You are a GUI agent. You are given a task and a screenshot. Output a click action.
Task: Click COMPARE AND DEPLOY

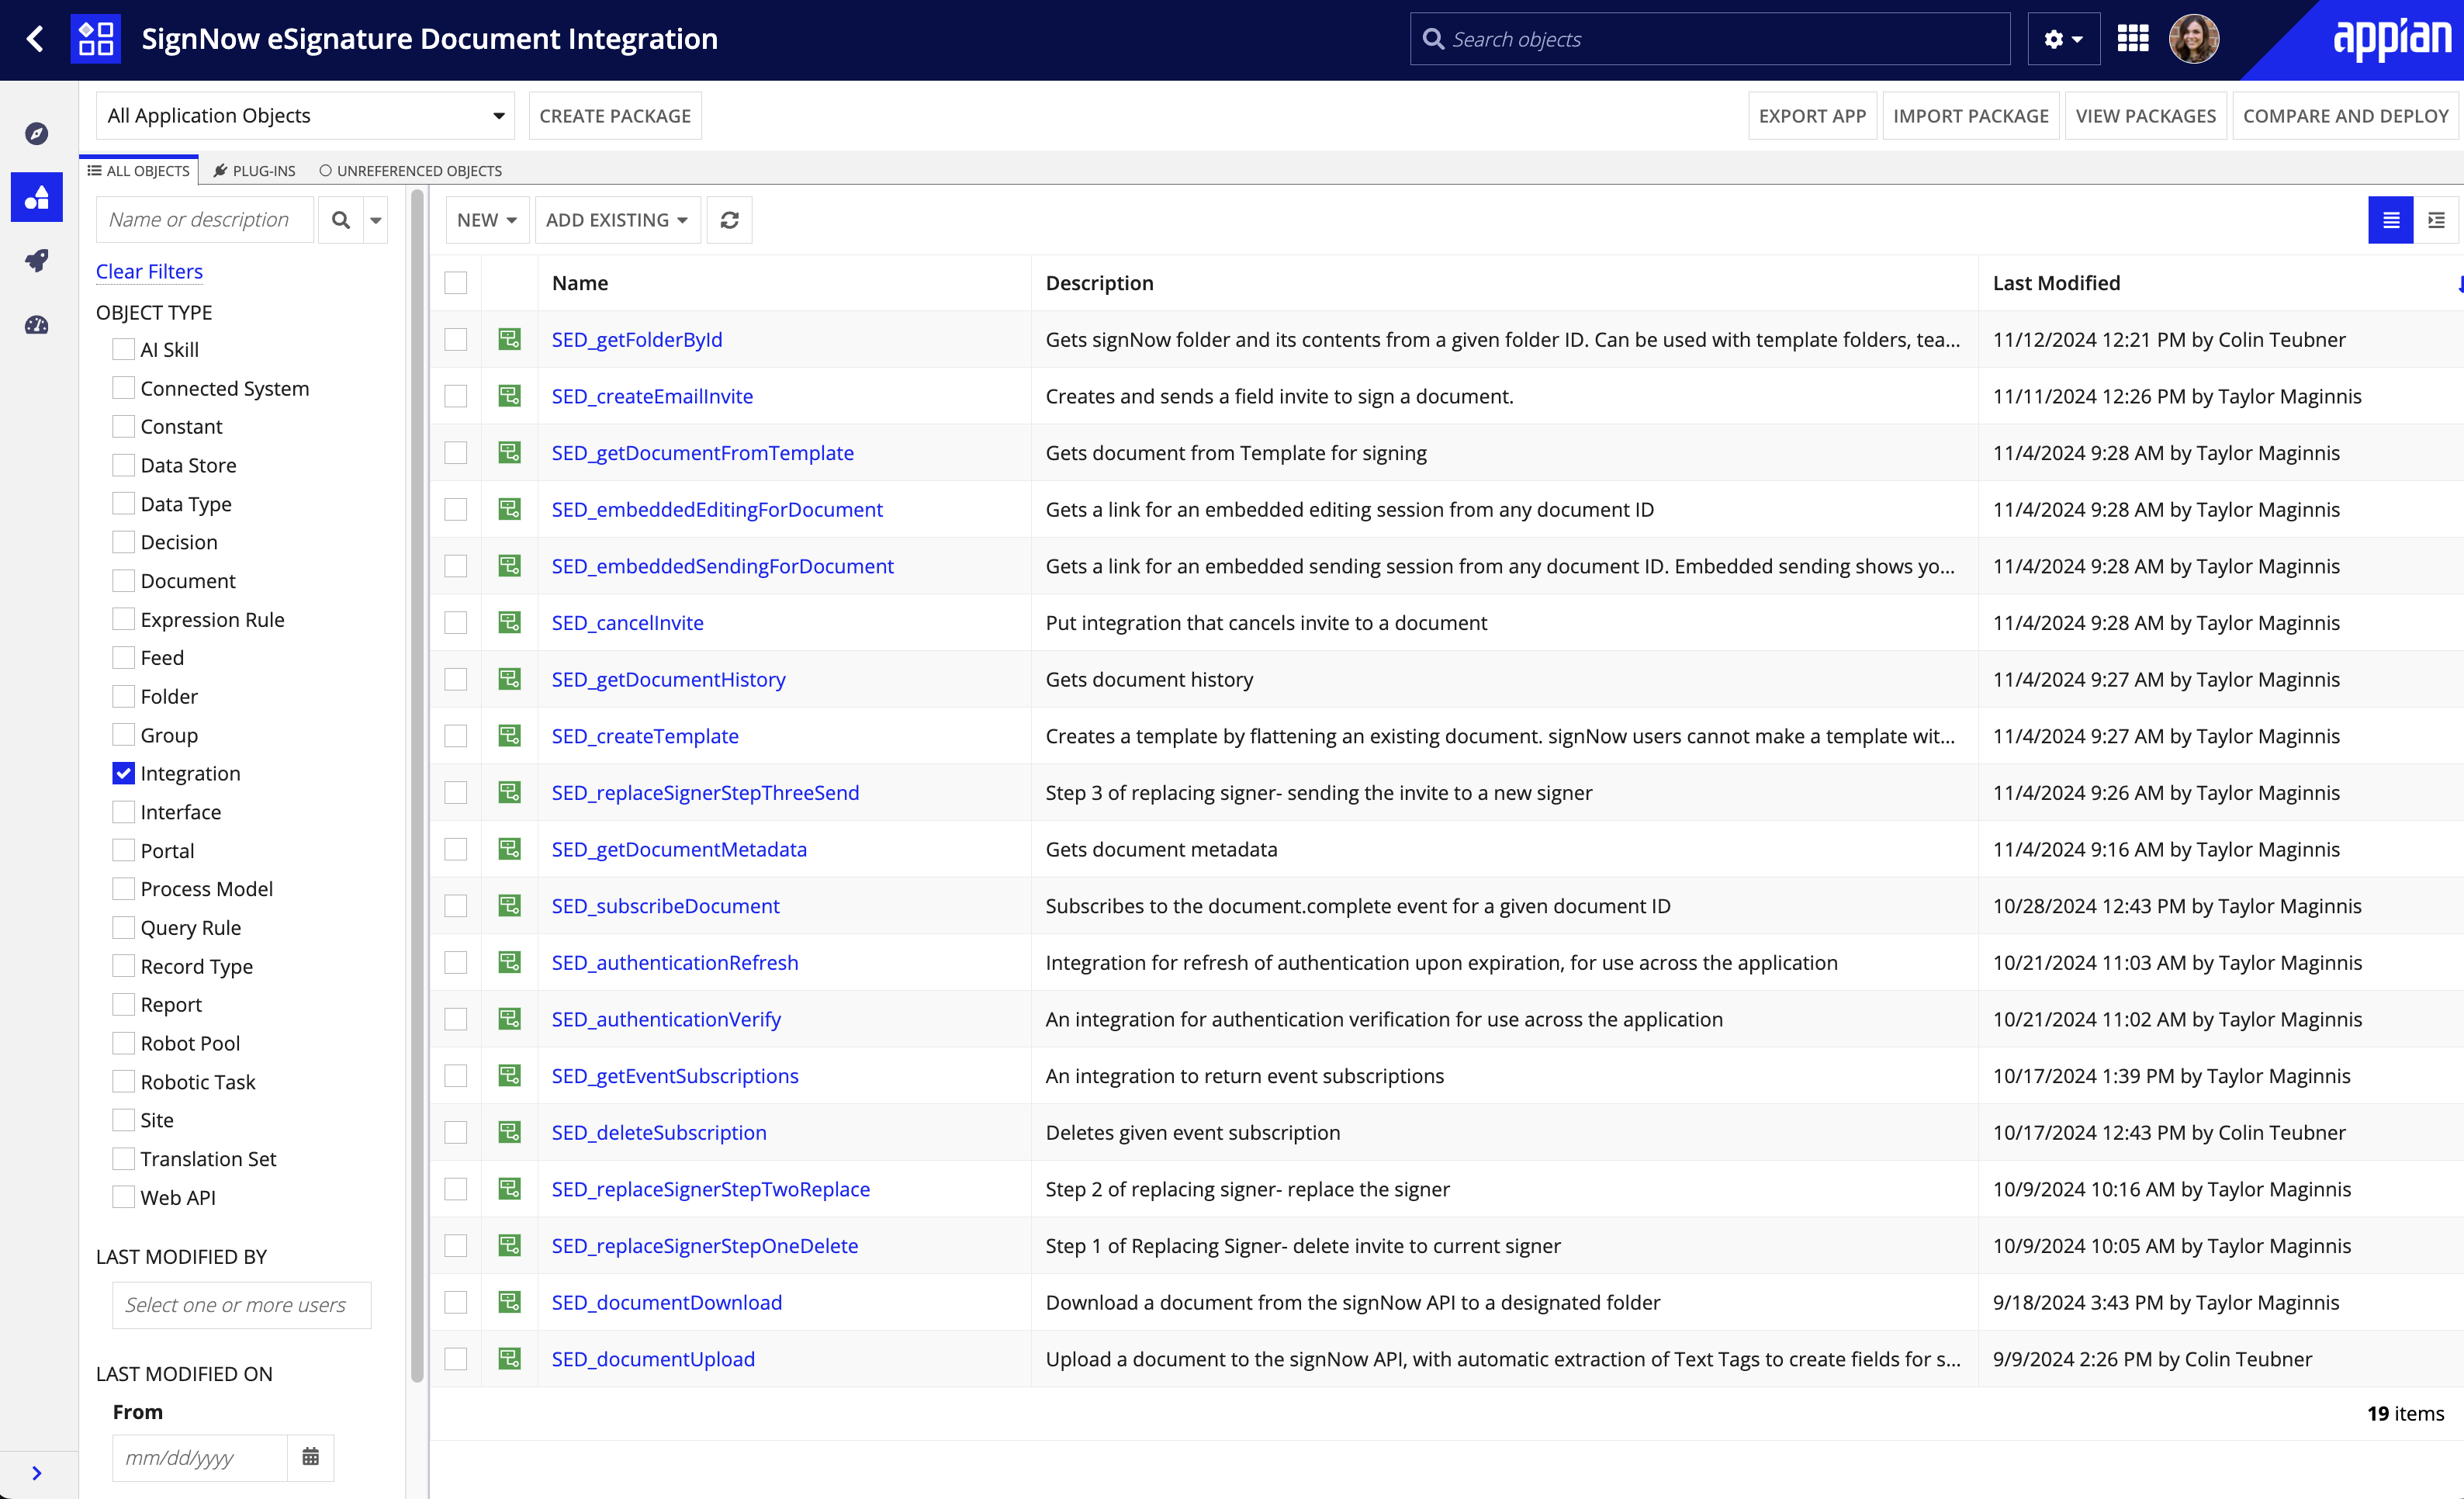[2345, 116]
